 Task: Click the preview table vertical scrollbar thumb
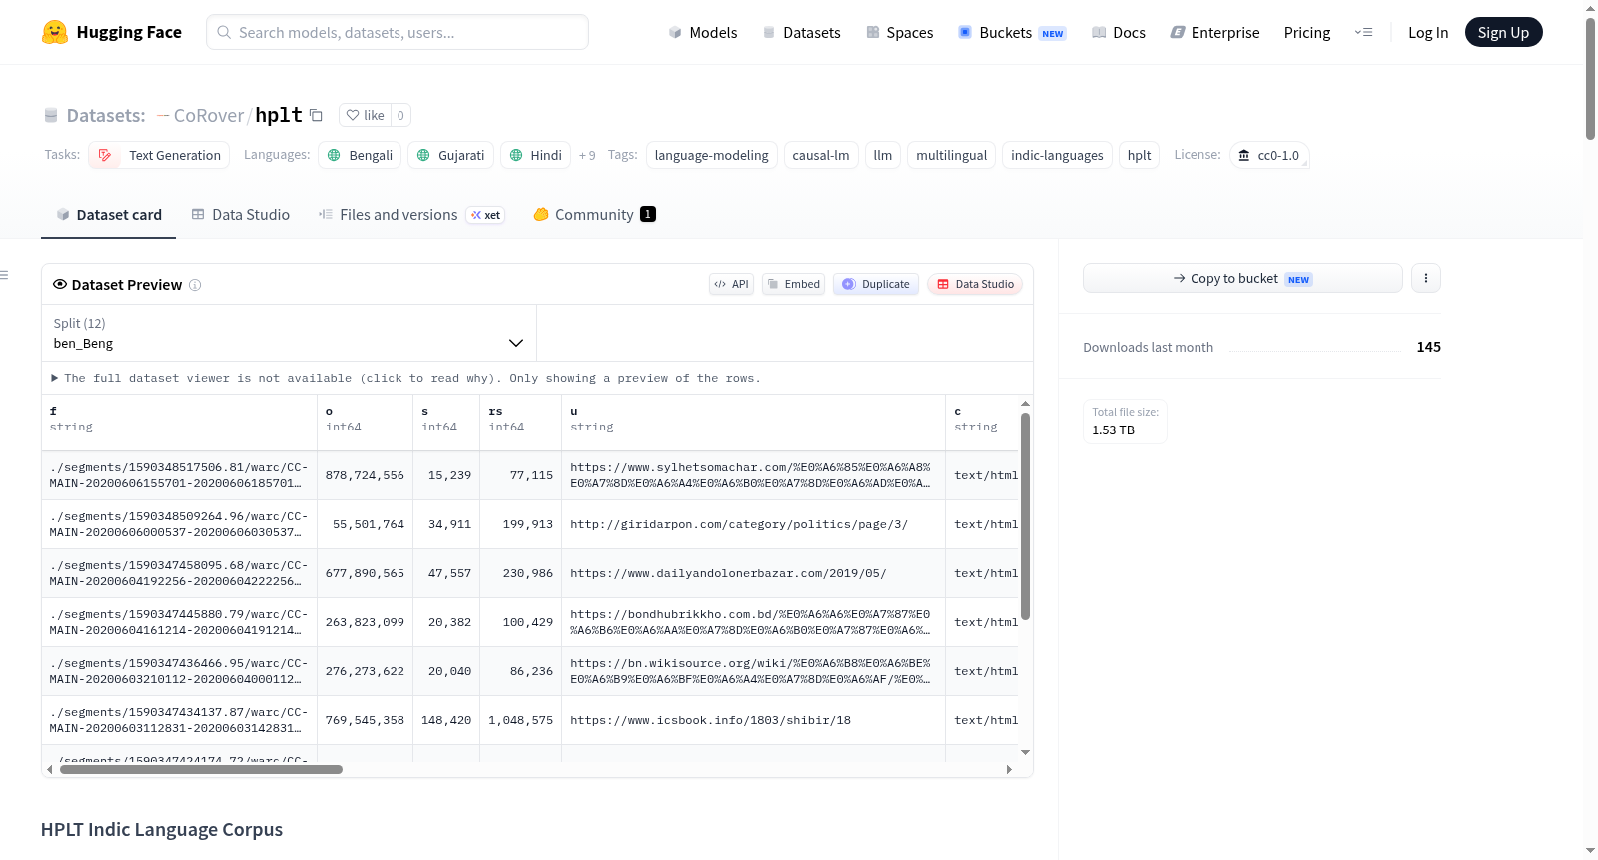click(x=1025, y=515)
